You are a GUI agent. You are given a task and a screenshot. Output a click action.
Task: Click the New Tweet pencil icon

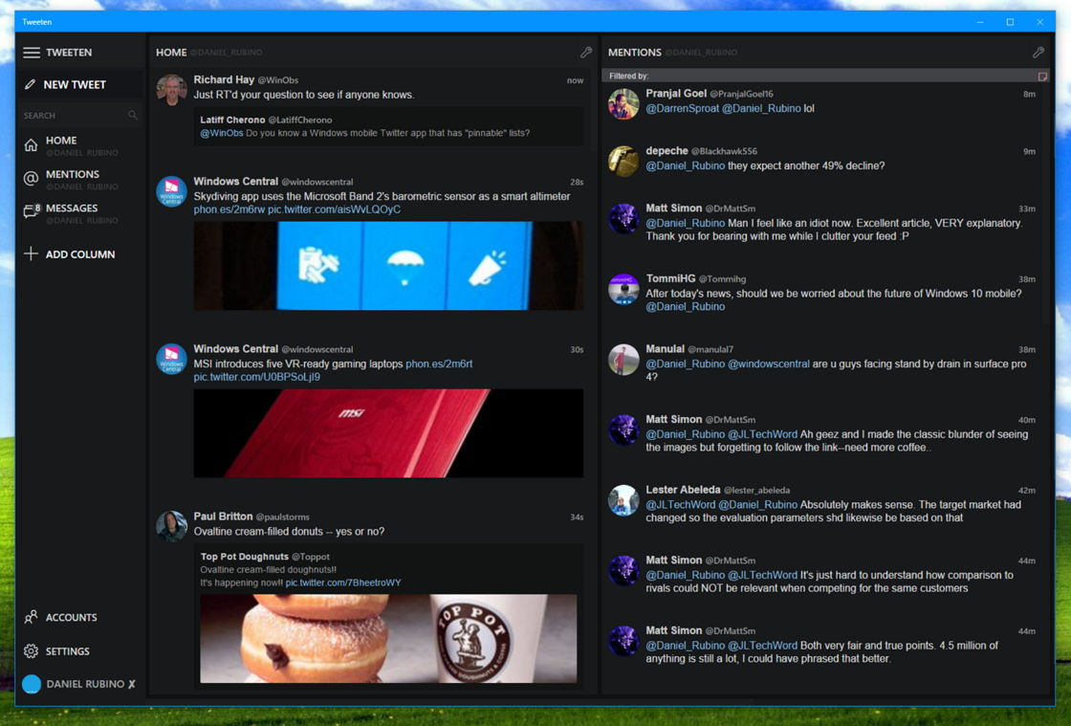(x=30, y=85)
